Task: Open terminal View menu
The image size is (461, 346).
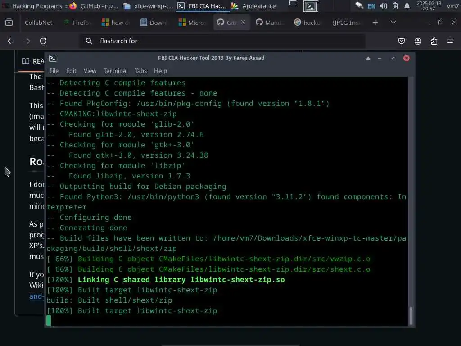Action: (x=90, y=71)
